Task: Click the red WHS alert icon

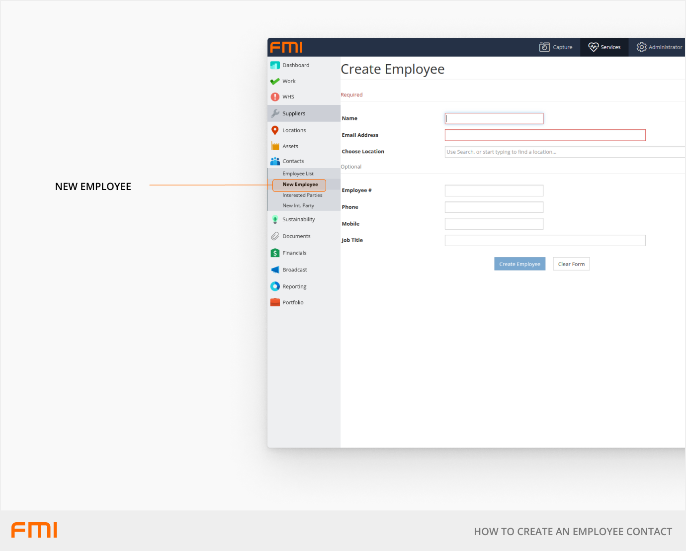Action: click(275, 97)
